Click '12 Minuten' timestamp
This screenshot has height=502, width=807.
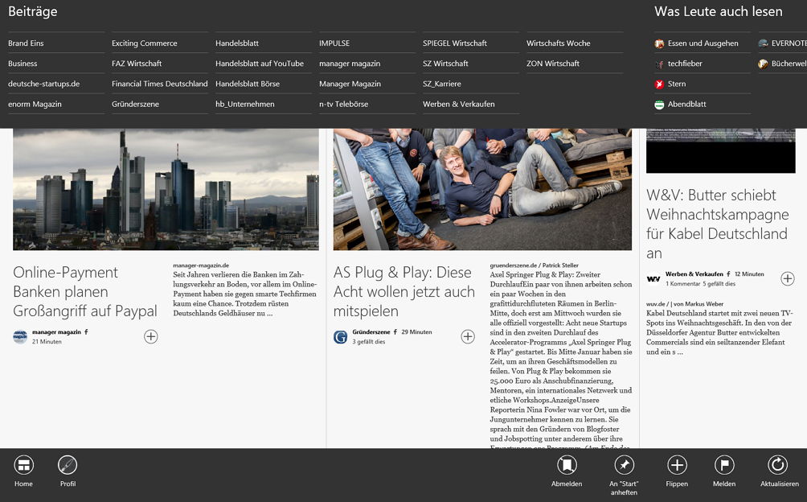click(x=749, y=274)
